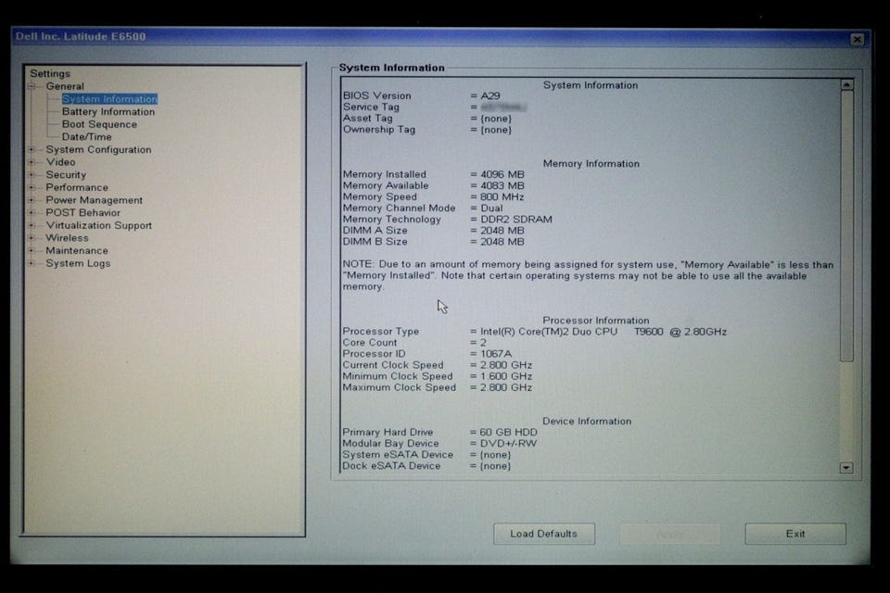Click the Memory Information heading
Screen dimensions: 890x593
click(x=591, y=163)
